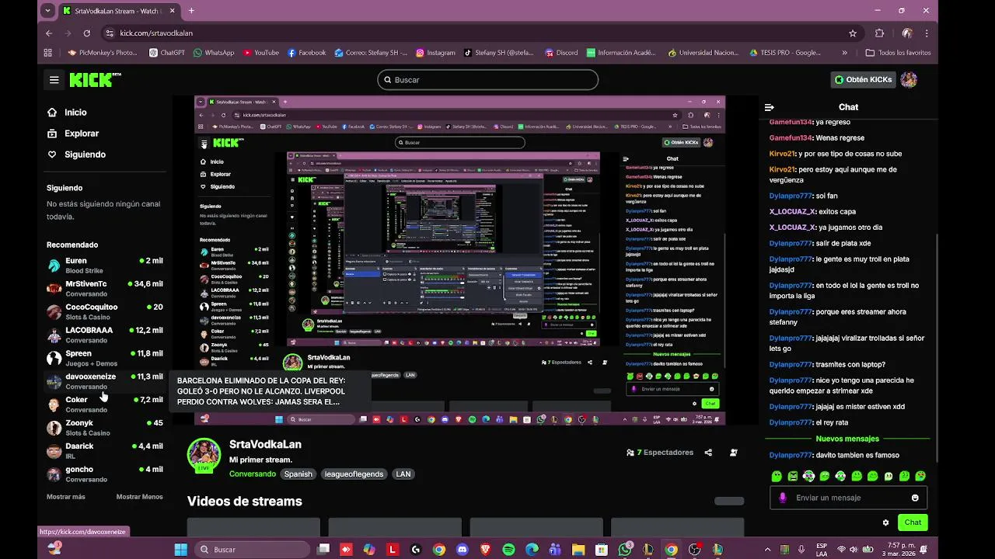The height and width of the screenshot is (559, 995).
Task: Select the Spanish tag
Action: (298, 474)
